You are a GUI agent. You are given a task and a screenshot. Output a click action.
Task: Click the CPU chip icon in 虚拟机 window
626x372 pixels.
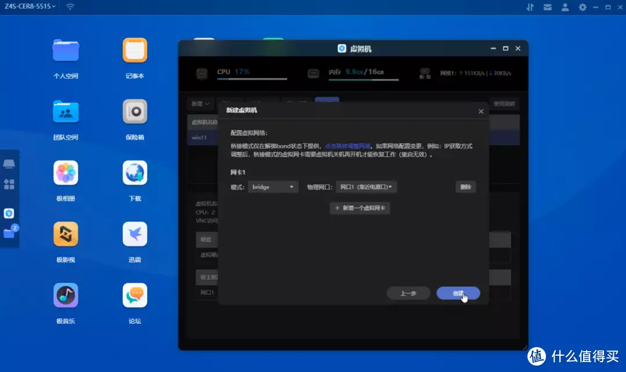tap(202, 74)
